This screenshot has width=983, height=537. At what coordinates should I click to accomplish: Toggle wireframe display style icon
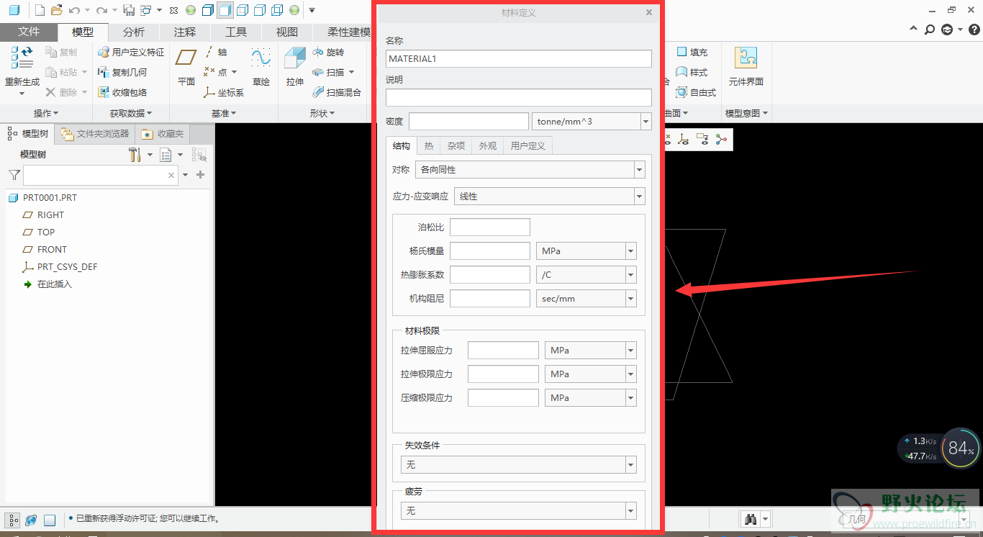[277, 10]
